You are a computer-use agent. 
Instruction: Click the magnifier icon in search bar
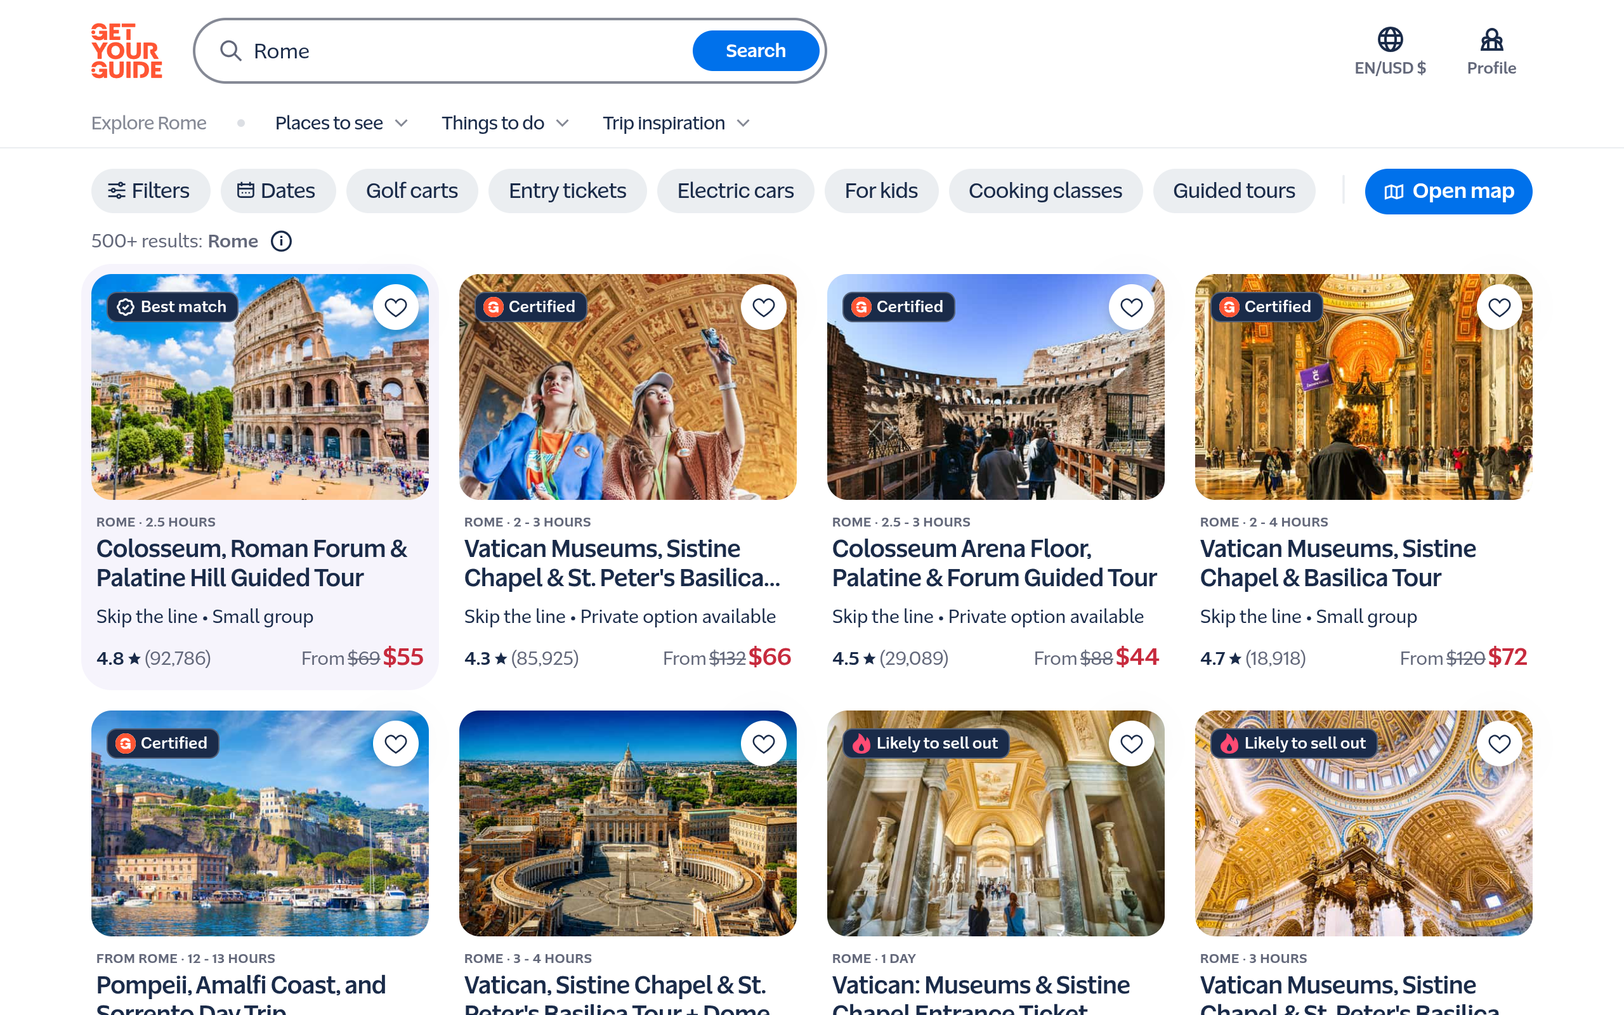point(231,51)
